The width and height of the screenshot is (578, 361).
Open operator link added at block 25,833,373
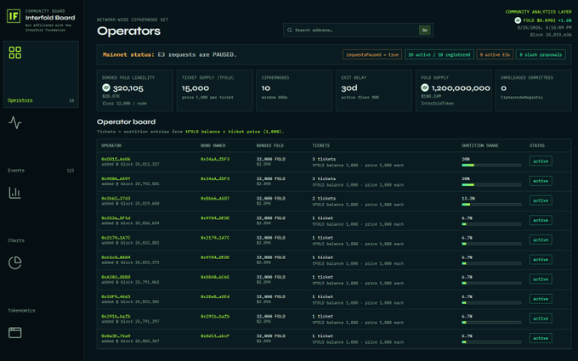tap(116, 257)
